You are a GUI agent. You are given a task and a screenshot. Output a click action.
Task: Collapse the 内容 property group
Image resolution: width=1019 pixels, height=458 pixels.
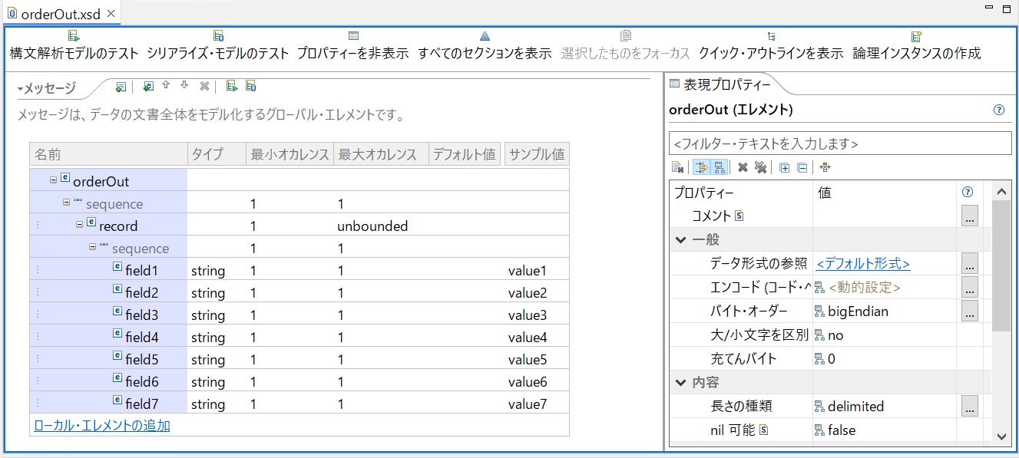point(680,382)
